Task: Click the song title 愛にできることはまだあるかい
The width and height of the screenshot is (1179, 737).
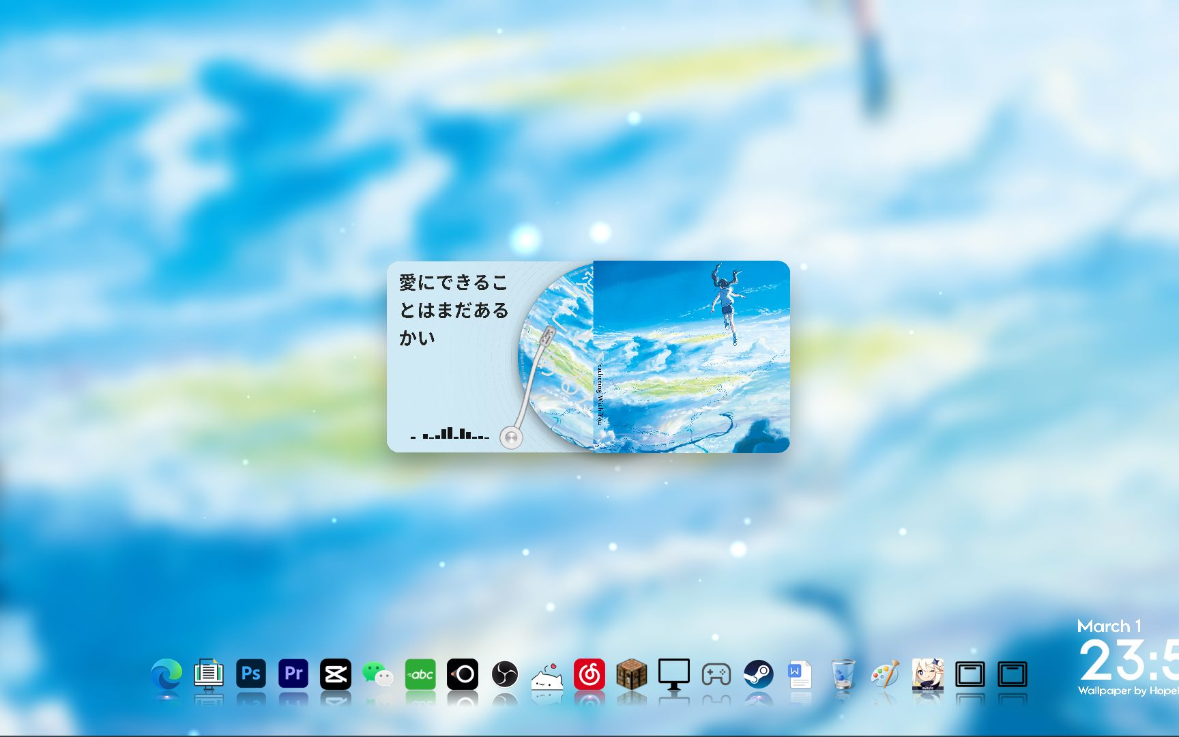Action: pos(454,310)
